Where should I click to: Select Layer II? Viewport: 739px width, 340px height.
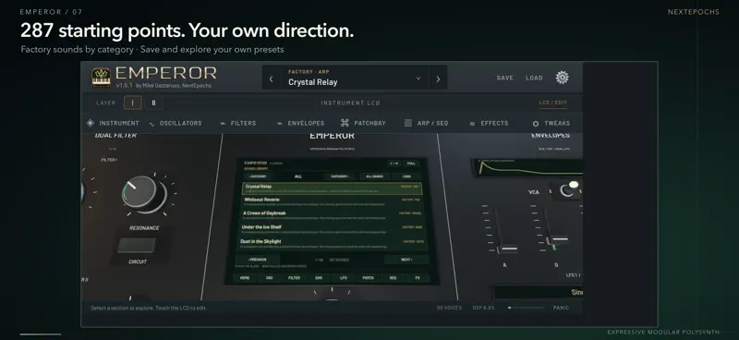153,103
